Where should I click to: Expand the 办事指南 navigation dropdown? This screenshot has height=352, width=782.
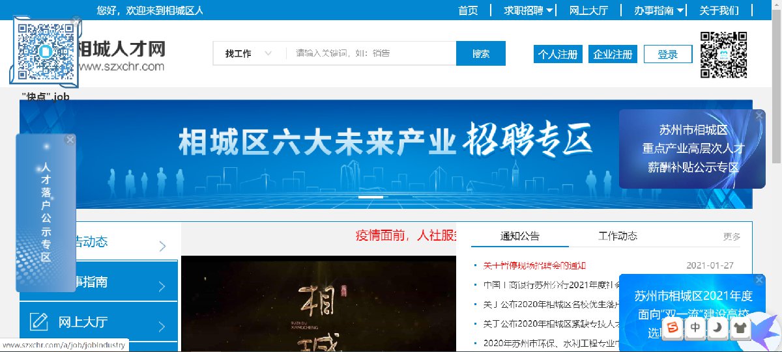[x=659, y=10]
